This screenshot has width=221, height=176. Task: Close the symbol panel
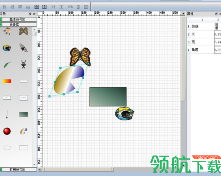click(x=34, y=14)
